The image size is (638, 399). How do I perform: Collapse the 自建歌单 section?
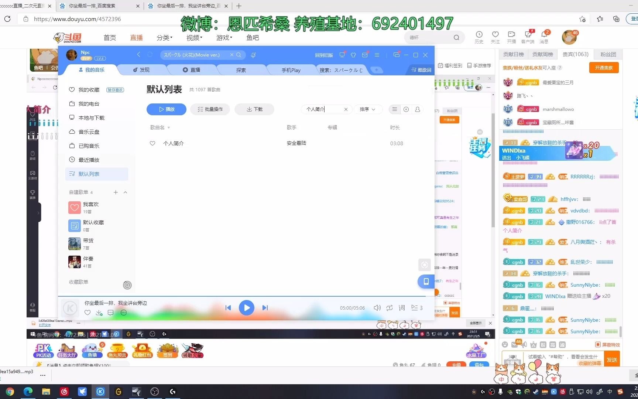(x=125, y=192)
